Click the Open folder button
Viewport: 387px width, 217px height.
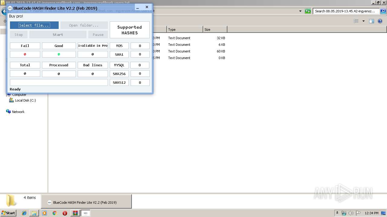coord(84,25)
